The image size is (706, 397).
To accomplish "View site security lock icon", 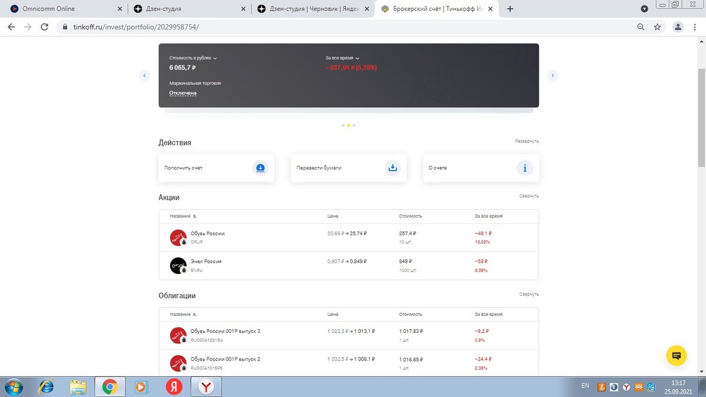I will tap(64, 27).
